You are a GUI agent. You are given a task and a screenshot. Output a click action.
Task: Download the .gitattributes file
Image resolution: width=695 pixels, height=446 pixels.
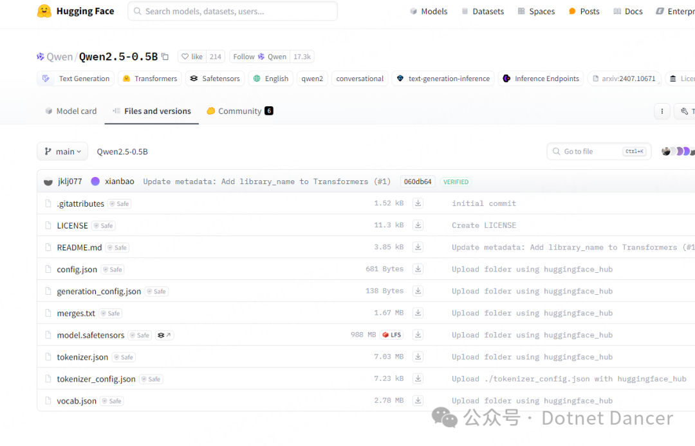click(418, 203)
